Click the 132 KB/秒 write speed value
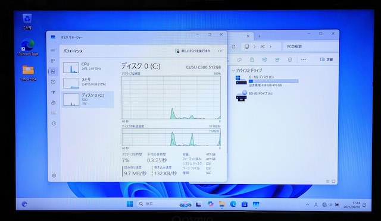Screen dimensions: 381x221 point(165,173)
